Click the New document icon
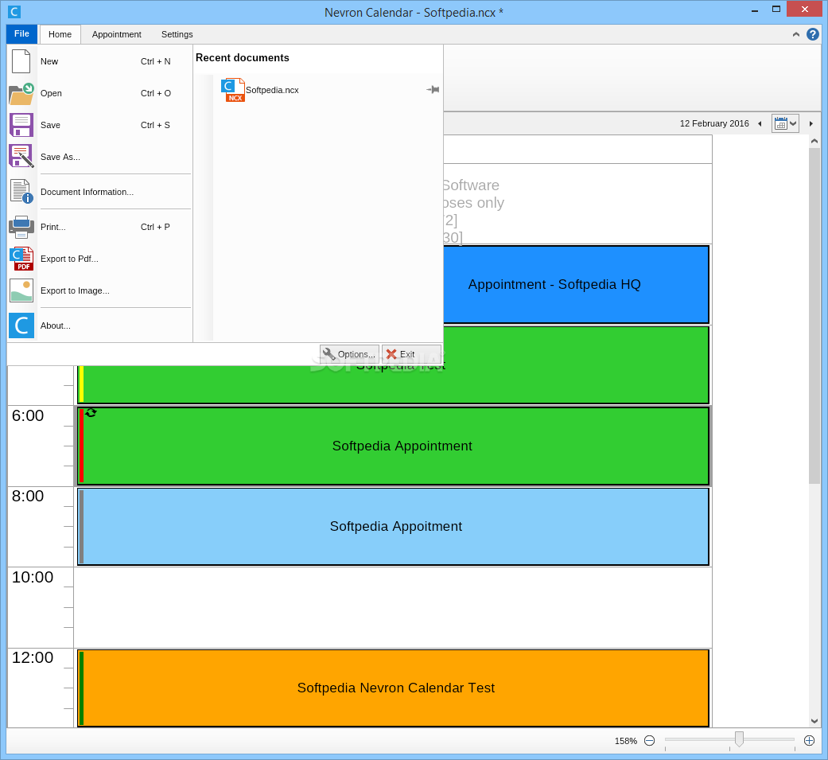This screenshot has height=760, width=828. 21,61
